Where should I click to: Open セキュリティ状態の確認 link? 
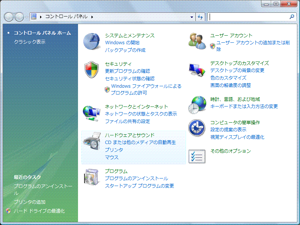click(x=130, y=78)
